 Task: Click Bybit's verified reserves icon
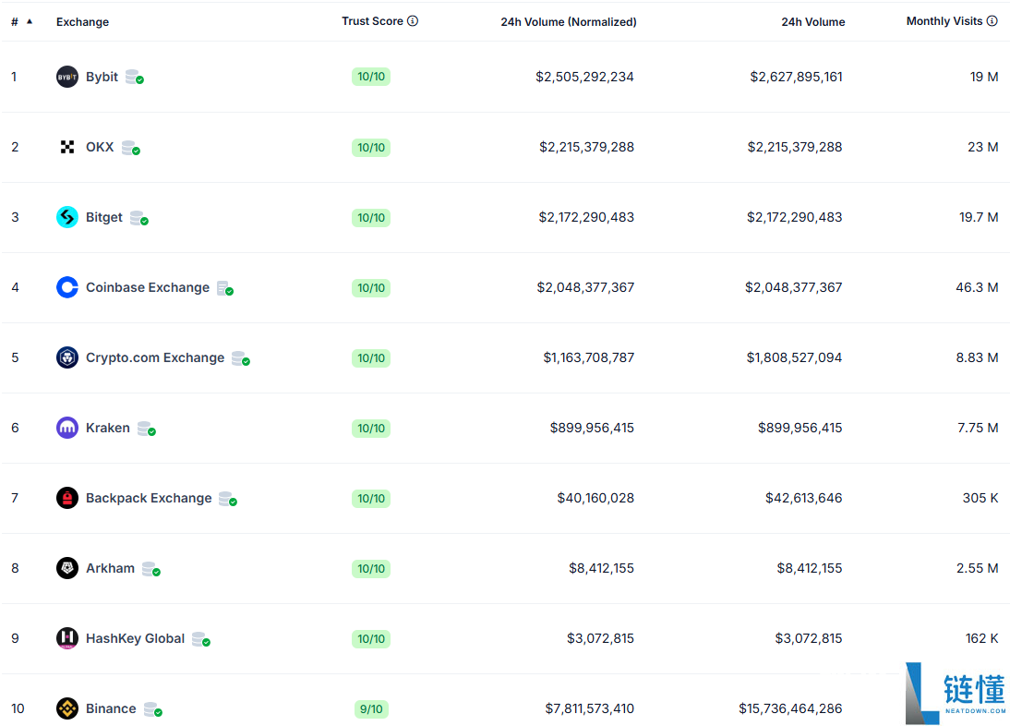135,78
